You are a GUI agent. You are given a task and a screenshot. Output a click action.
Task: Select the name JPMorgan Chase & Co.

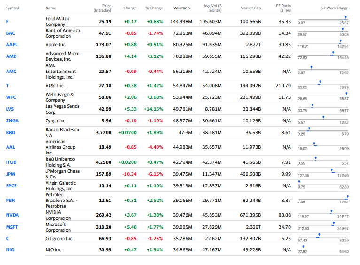[x=63, y=174]
